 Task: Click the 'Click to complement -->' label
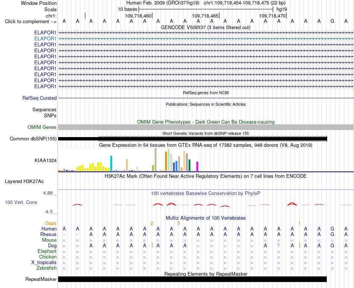pos(31,22)
